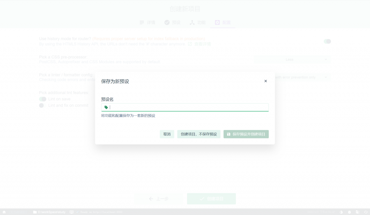Screen dimensions: 370x215
Task: Click the bug report icon in status bar
Action: coord(349,212)
